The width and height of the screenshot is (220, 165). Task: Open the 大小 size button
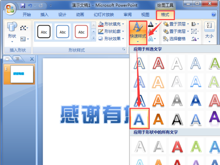coord(209,32)
